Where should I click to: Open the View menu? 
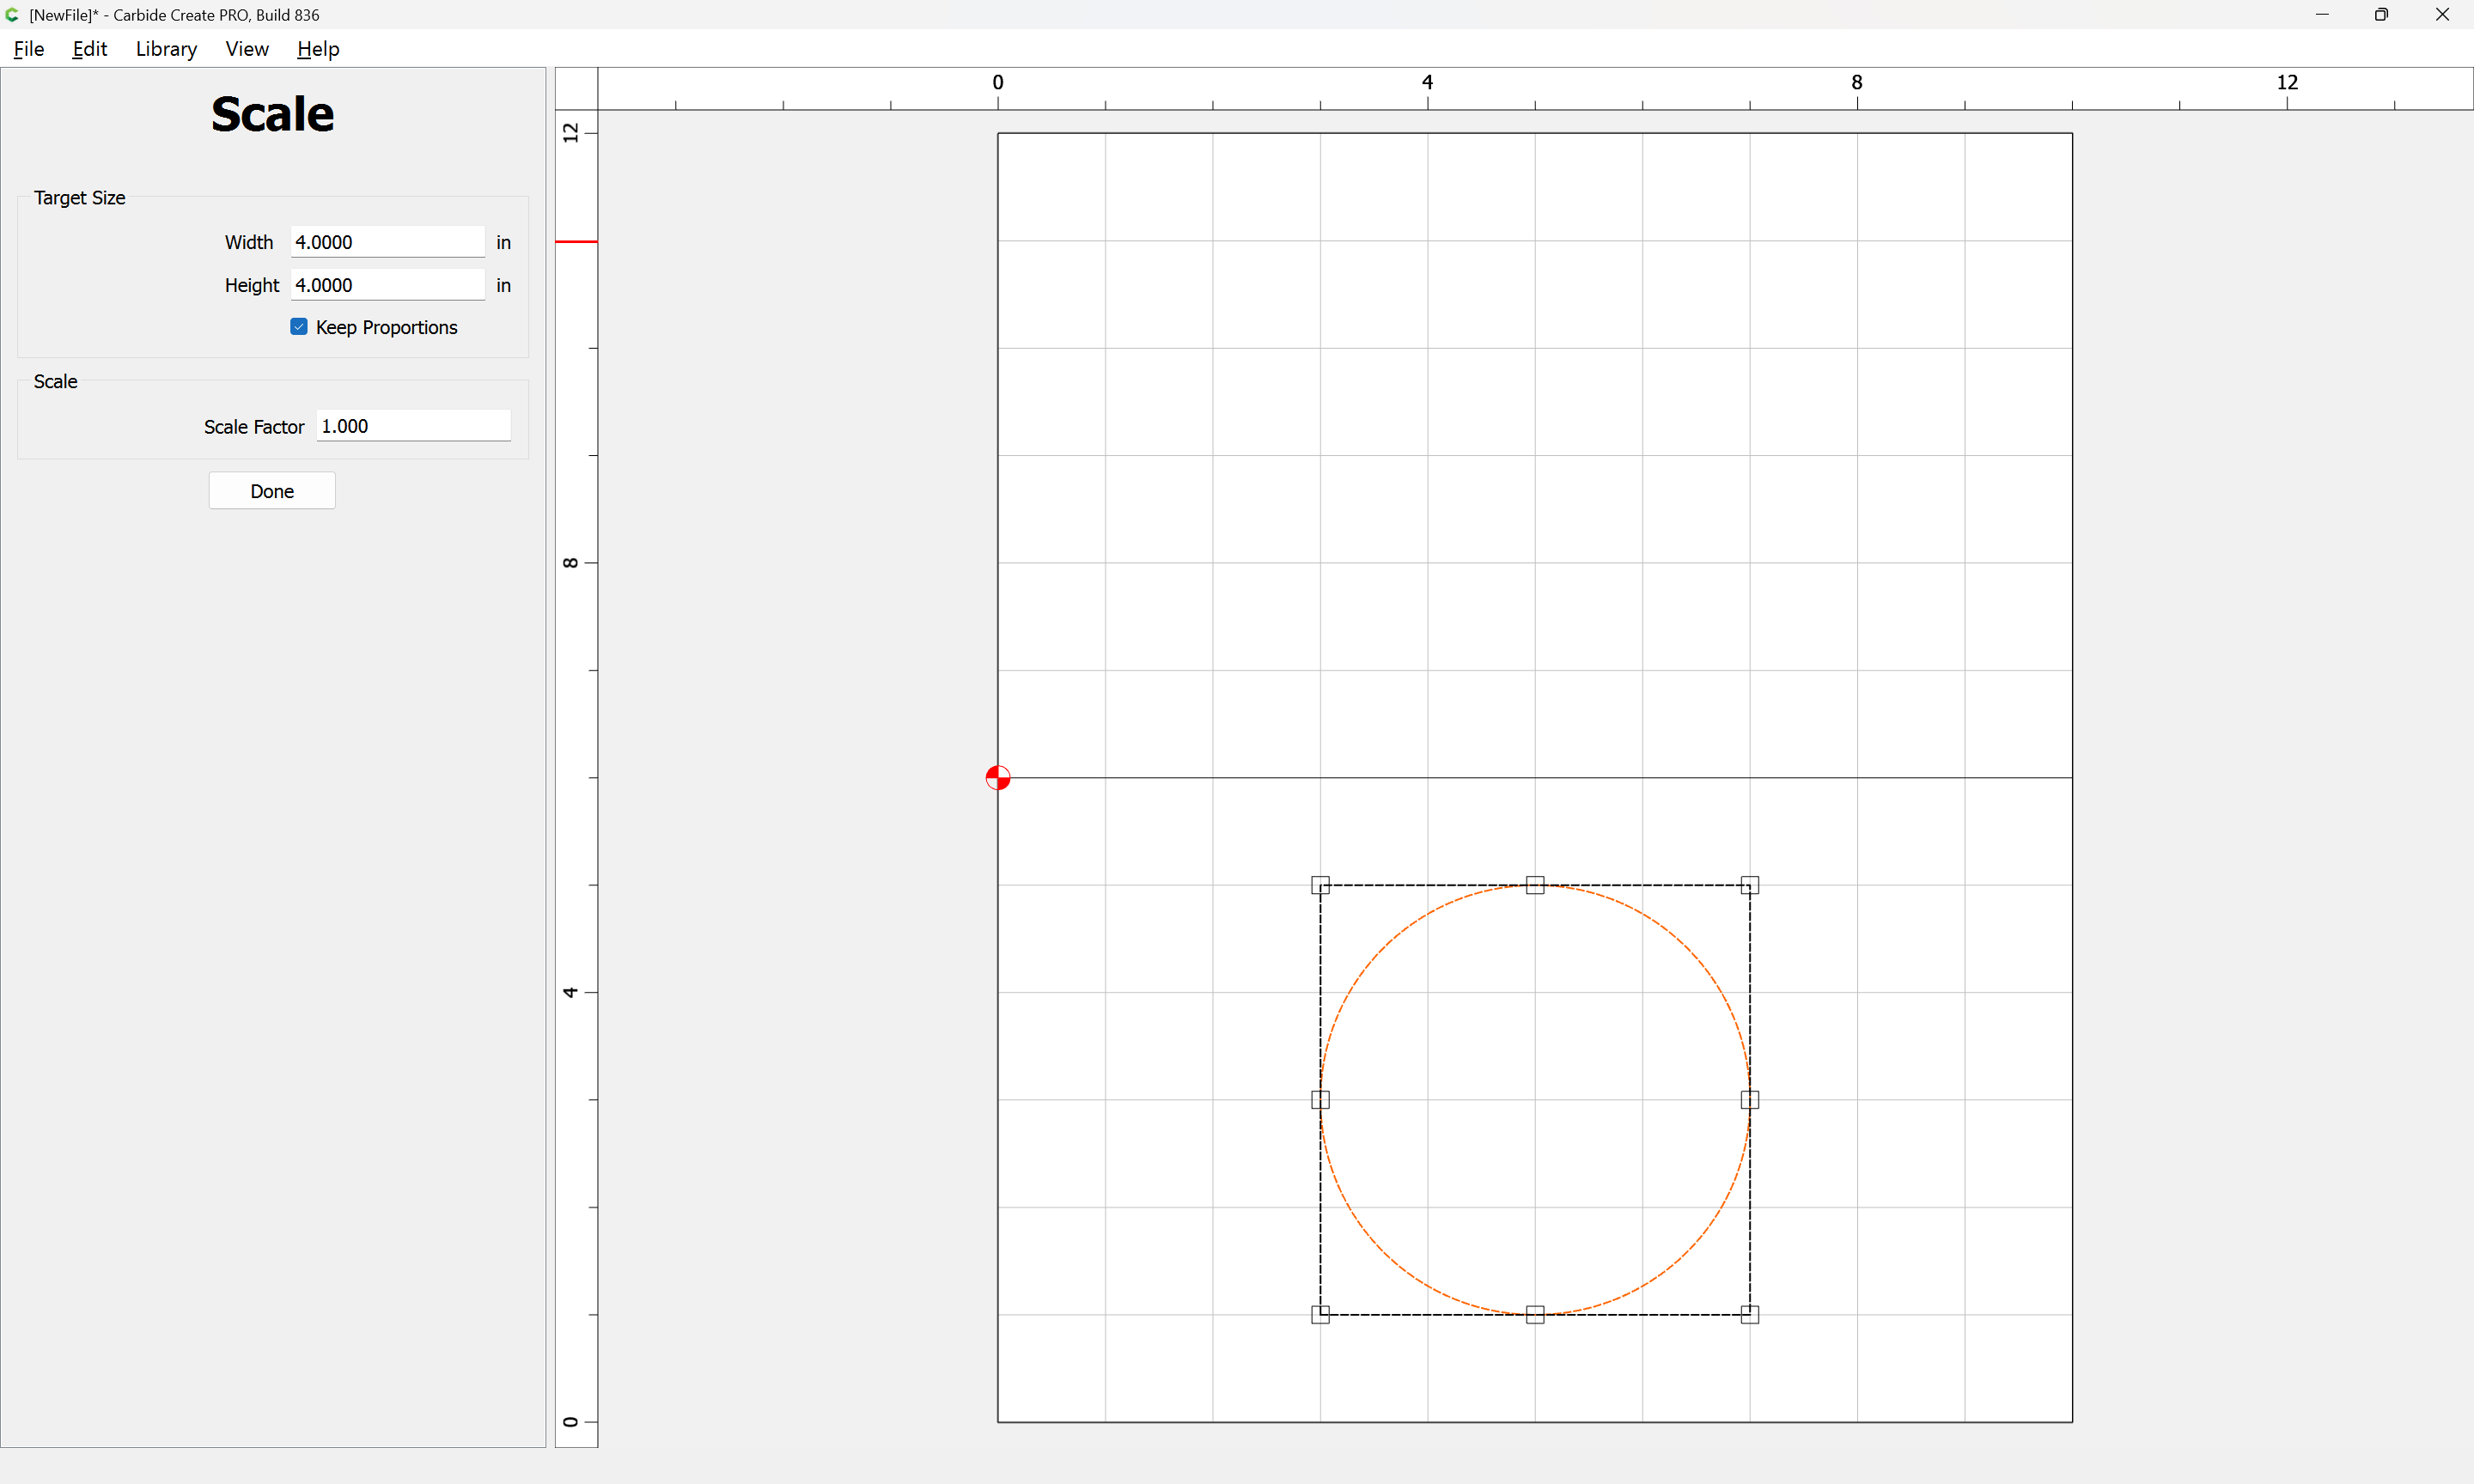pyautogui.click(x=246, y=49)
